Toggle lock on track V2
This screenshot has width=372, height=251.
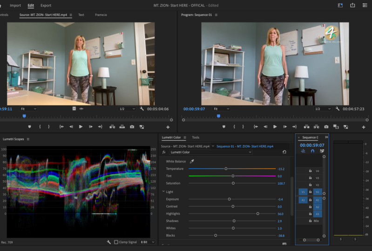310,185
